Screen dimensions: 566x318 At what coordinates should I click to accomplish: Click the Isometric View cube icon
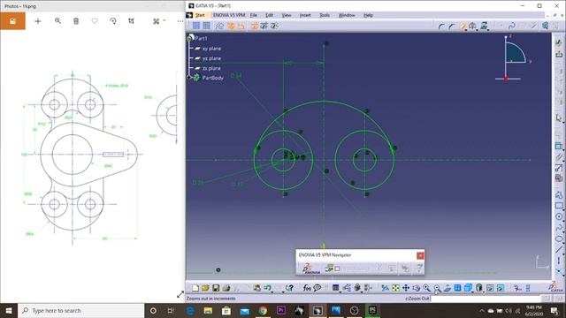coord(468,288)
